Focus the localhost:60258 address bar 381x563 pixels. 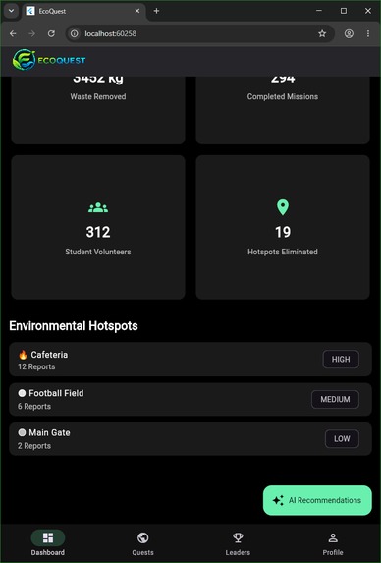200,33
